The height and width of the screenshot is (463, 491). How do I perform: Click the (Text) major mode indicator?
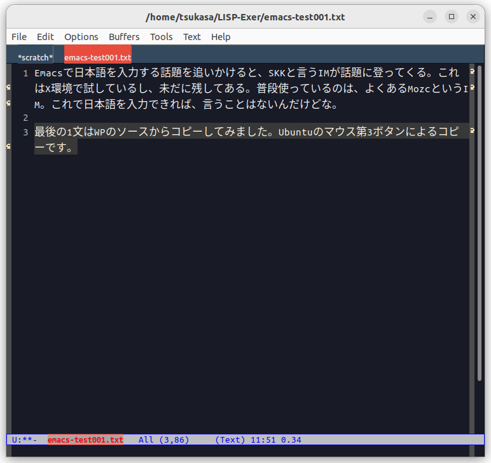click(x=230, y=440)
